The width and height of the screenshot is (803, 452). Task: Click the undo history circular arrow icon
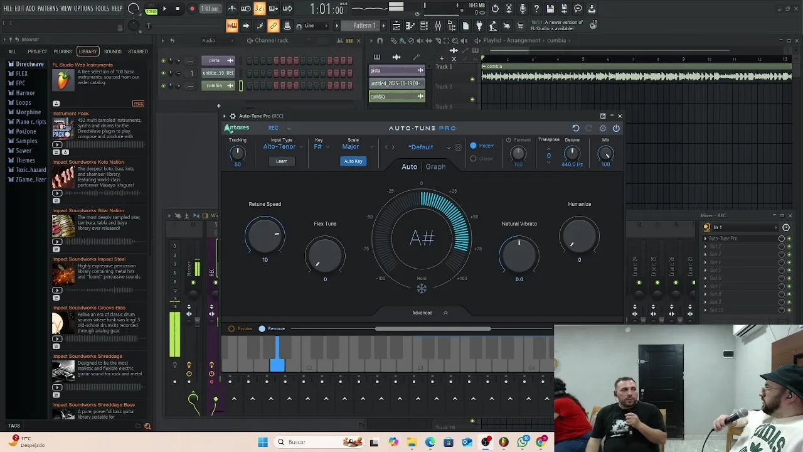tap(495, 9)
